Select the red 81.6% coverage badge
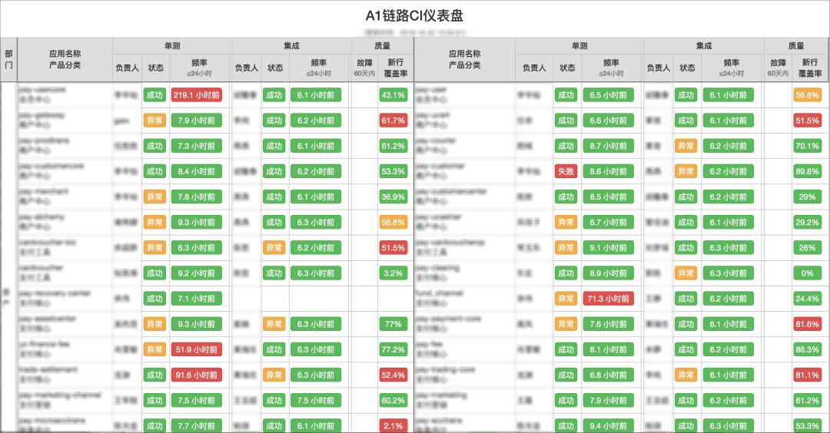 coord(807,324)
